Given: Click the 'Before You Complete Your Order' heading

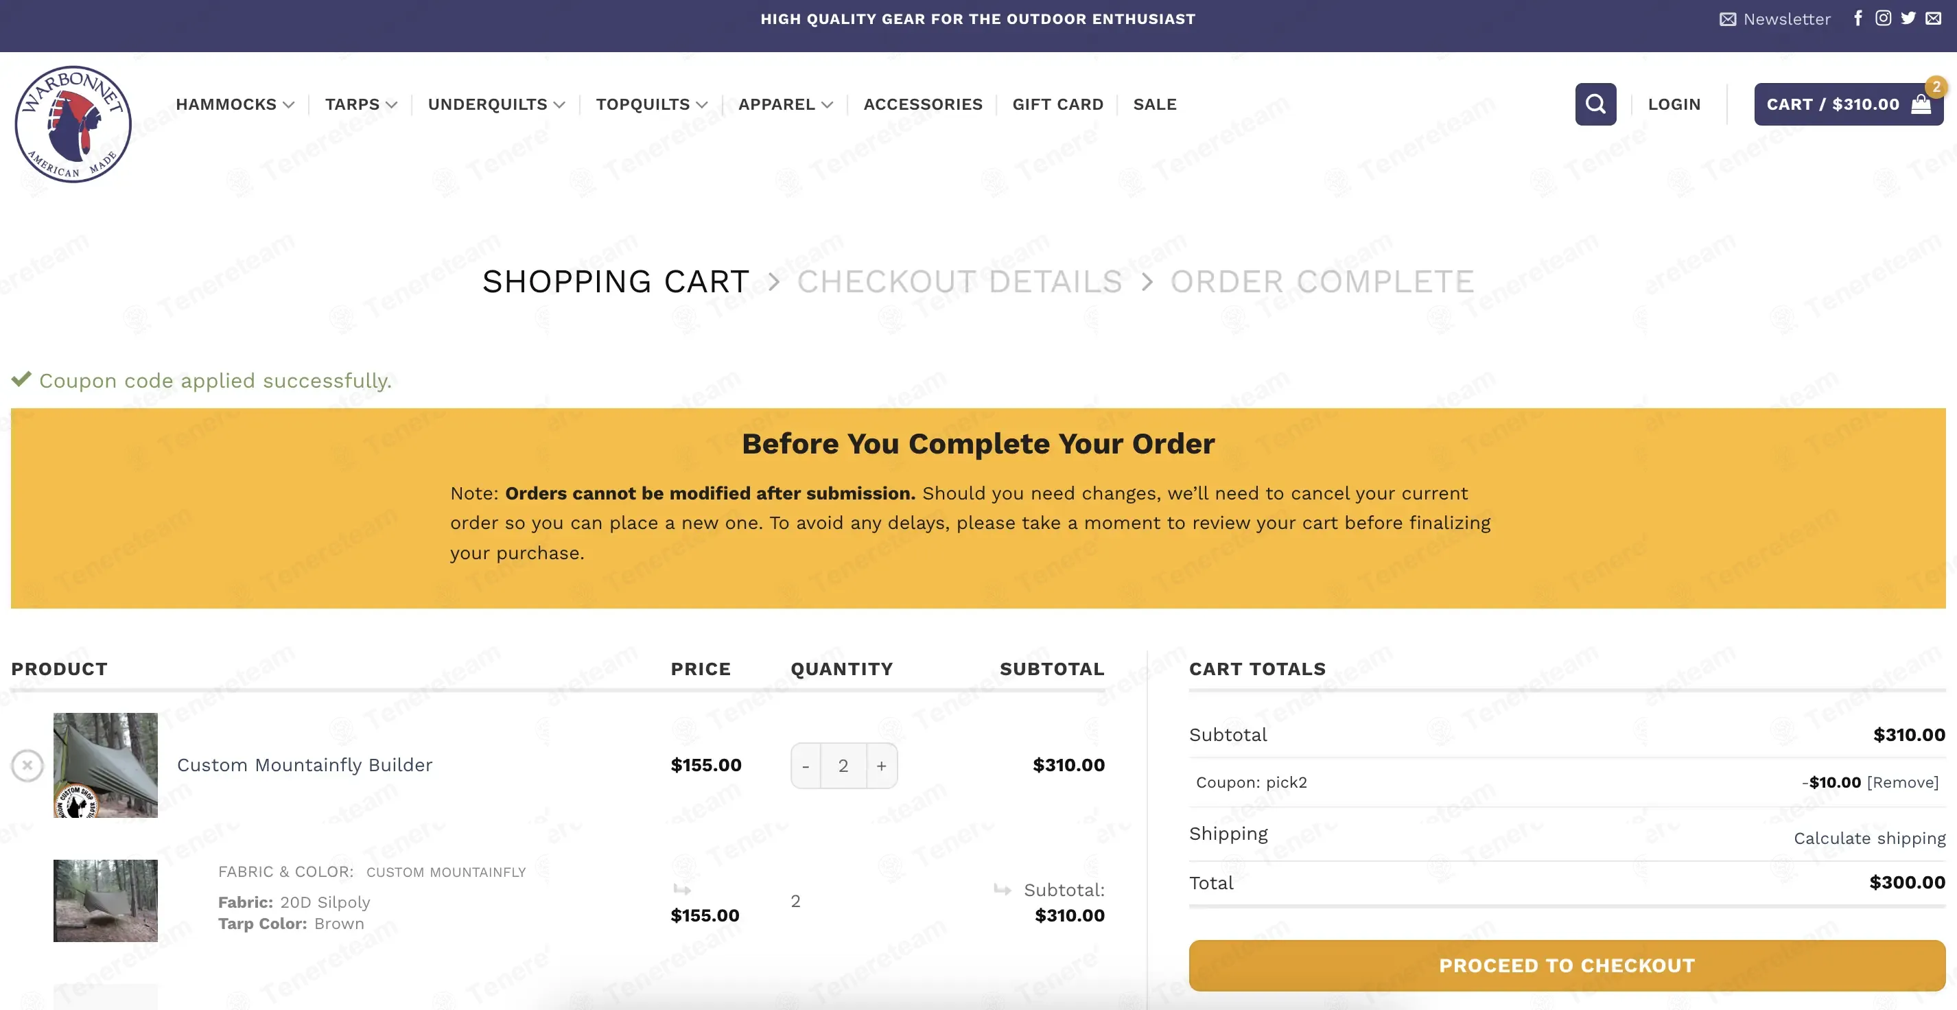Looking at the screenshot, I should 978,443.
